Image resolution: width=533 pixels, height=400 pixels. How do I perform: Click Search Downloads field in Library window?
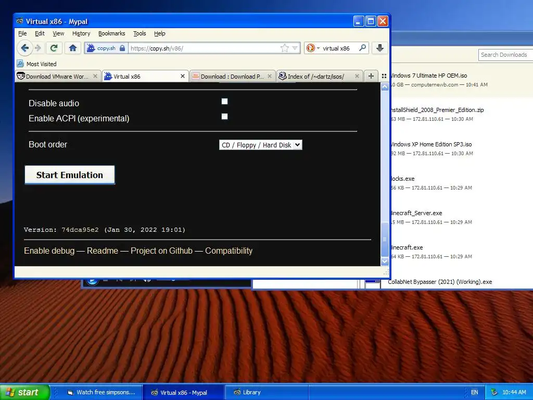pyautogui.click(x=505, y=55)
